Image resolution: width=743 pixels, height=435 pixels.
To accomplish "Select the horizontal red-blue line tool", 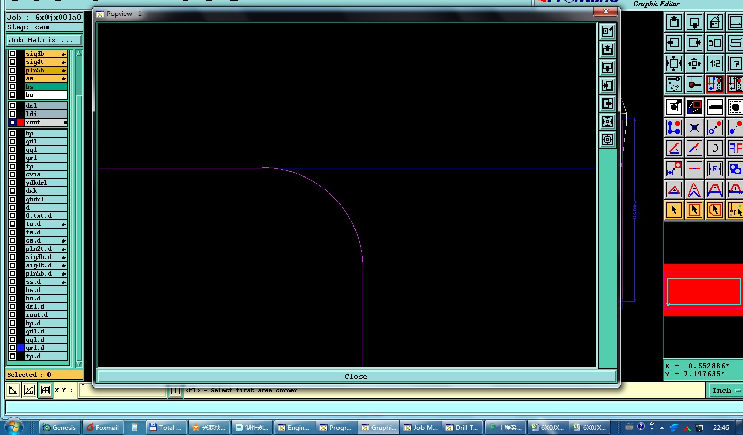I will tap(694, 169).
